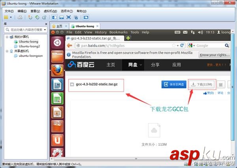This screenshot has height=168, width=237.
Task: Click the search magnifier icon
Action: pyautogui.click(x=227, y=45)
